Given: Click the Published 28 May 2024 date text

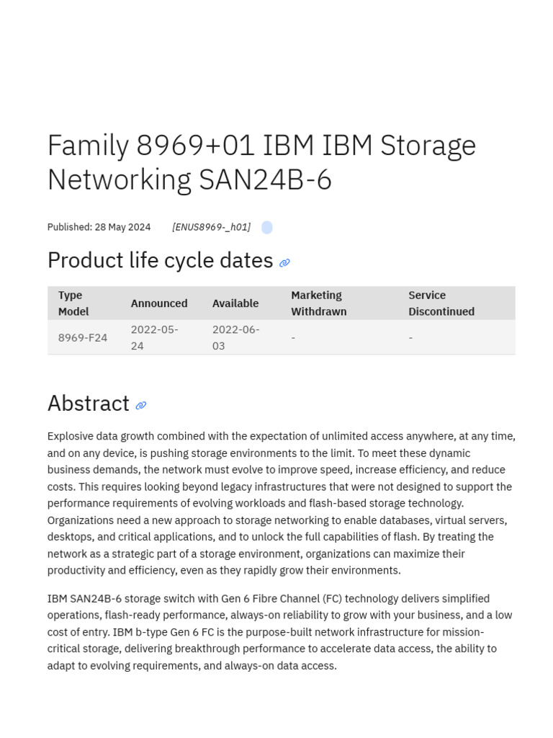Looking at the screenshot, I should tap(99, 227).
